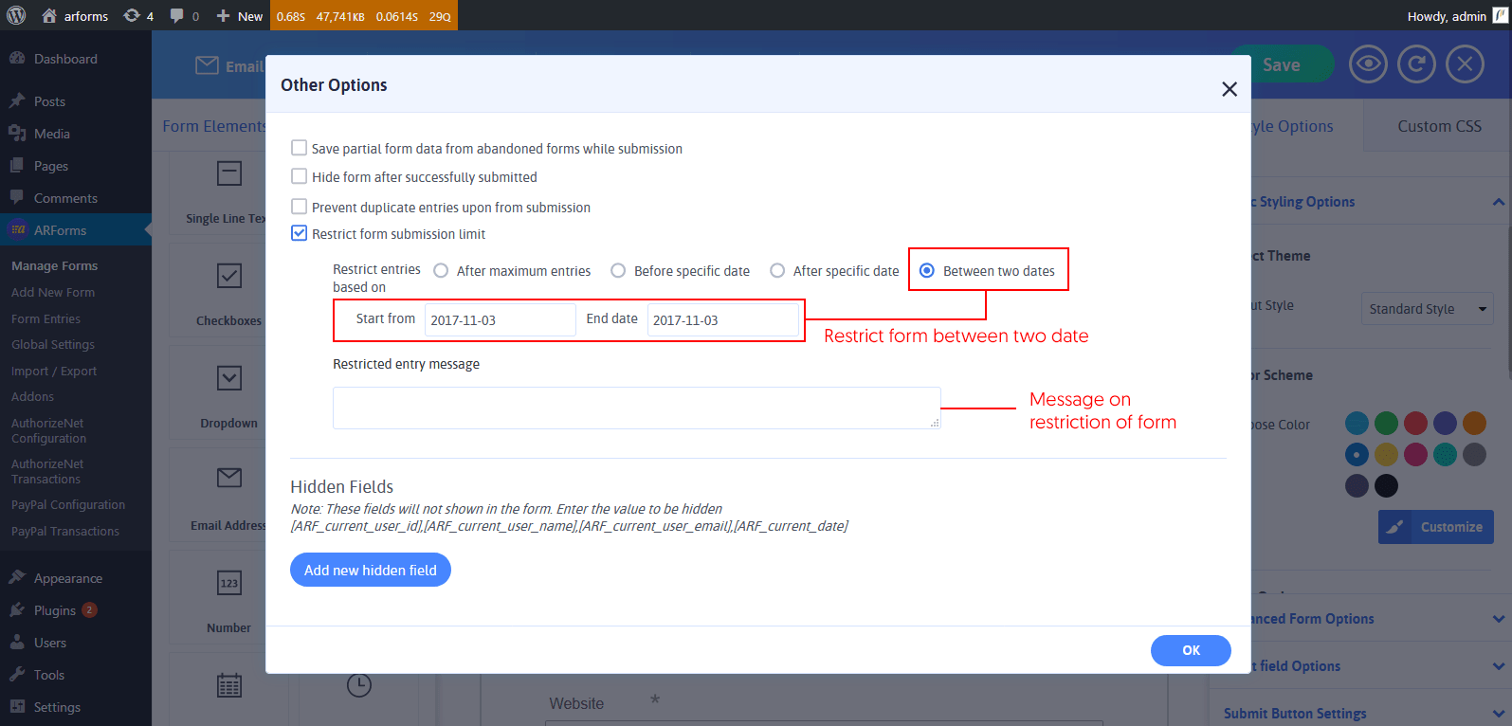
Task: Click Add new hidden field button
Action: [x=370, y=570]
